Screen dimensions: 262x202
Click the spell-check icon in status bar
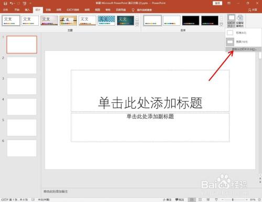pyautogui.click(x=33, y=199)
